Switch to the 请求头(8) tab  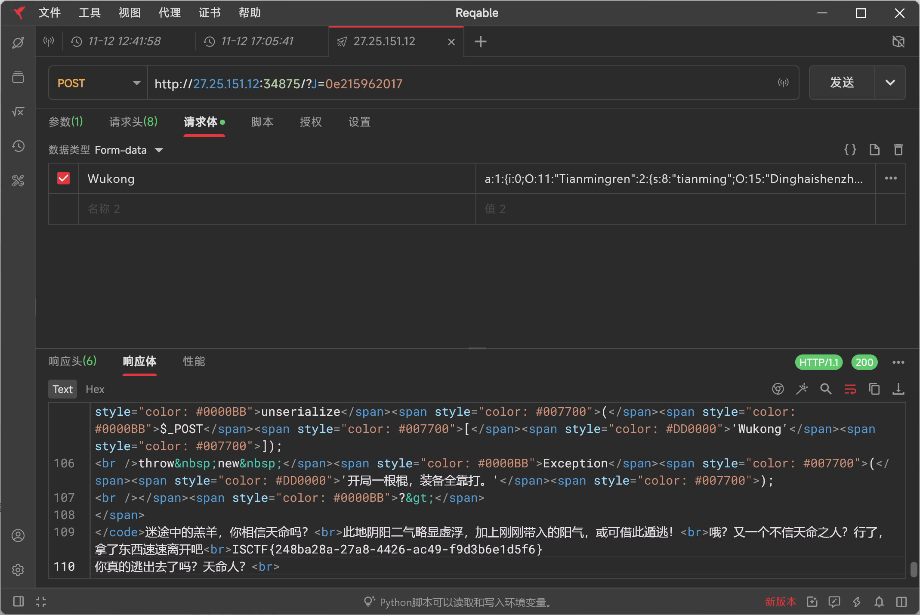tap(133, 122)
